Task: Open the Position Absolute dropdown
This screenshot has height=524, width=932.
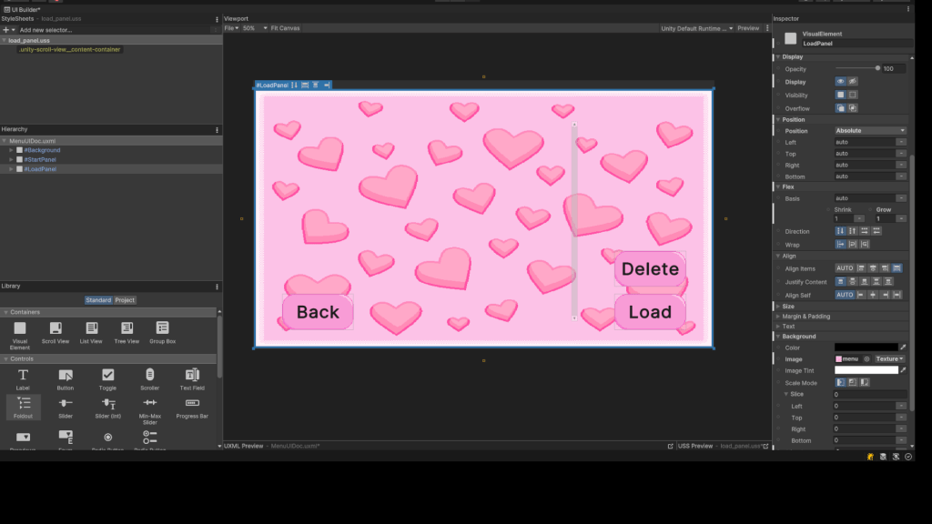Action: tap(870, 131)
